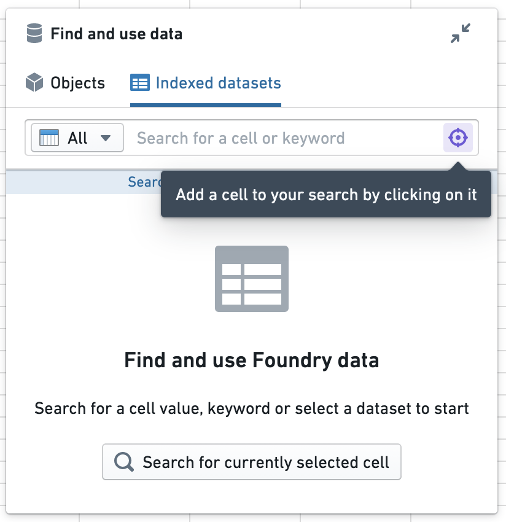The height and width of the screenshot is (522, 506).
Task: Click the Add a cell to your search tooltip
Action: pyautogui.click(x=326, y=195)
